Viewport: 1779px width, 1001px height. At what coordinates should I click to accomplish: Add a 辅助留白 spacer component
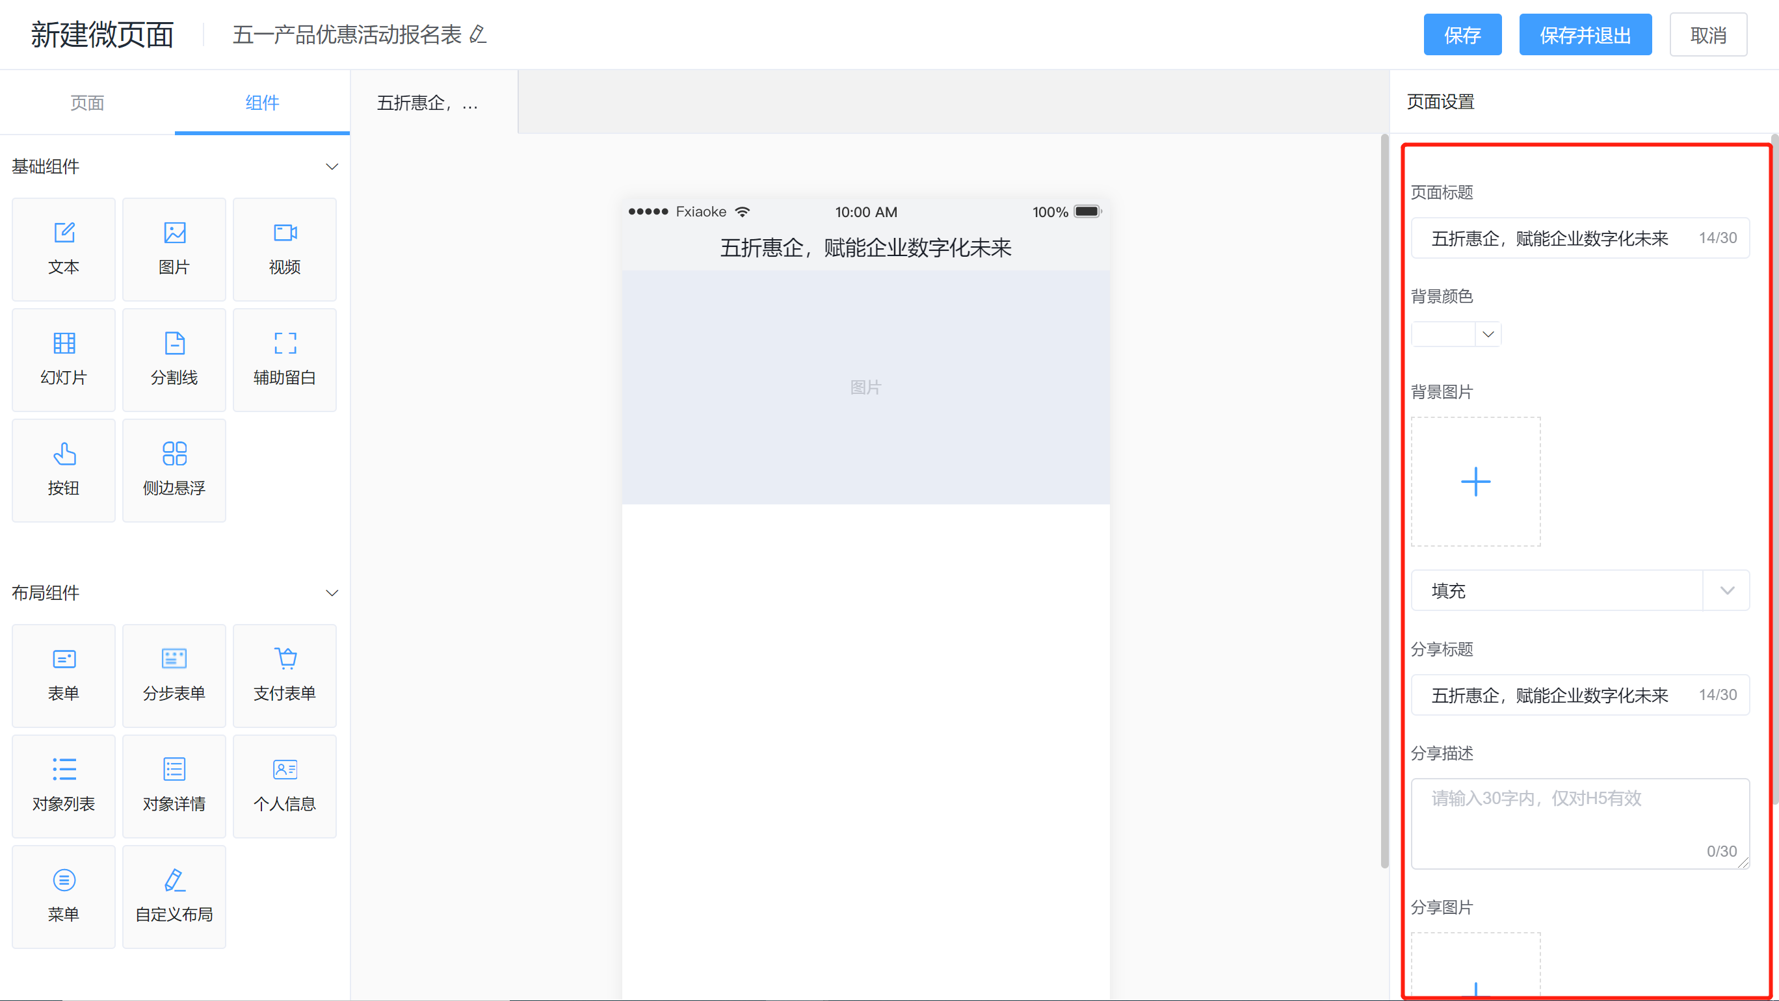pyautogui.click(x=285, y=359)
